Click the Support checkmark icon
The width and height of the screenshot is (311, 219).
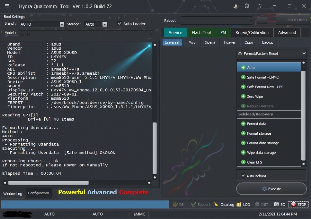(193, 204)
